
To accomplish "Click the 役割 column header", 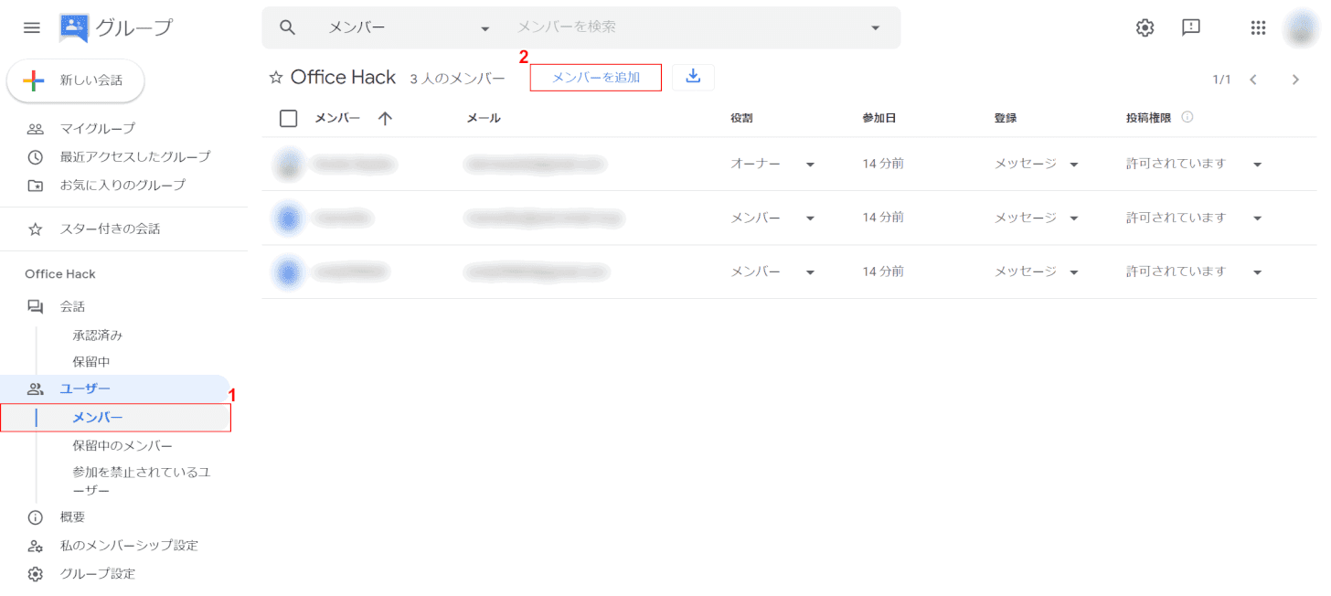I will coord(741,118).
